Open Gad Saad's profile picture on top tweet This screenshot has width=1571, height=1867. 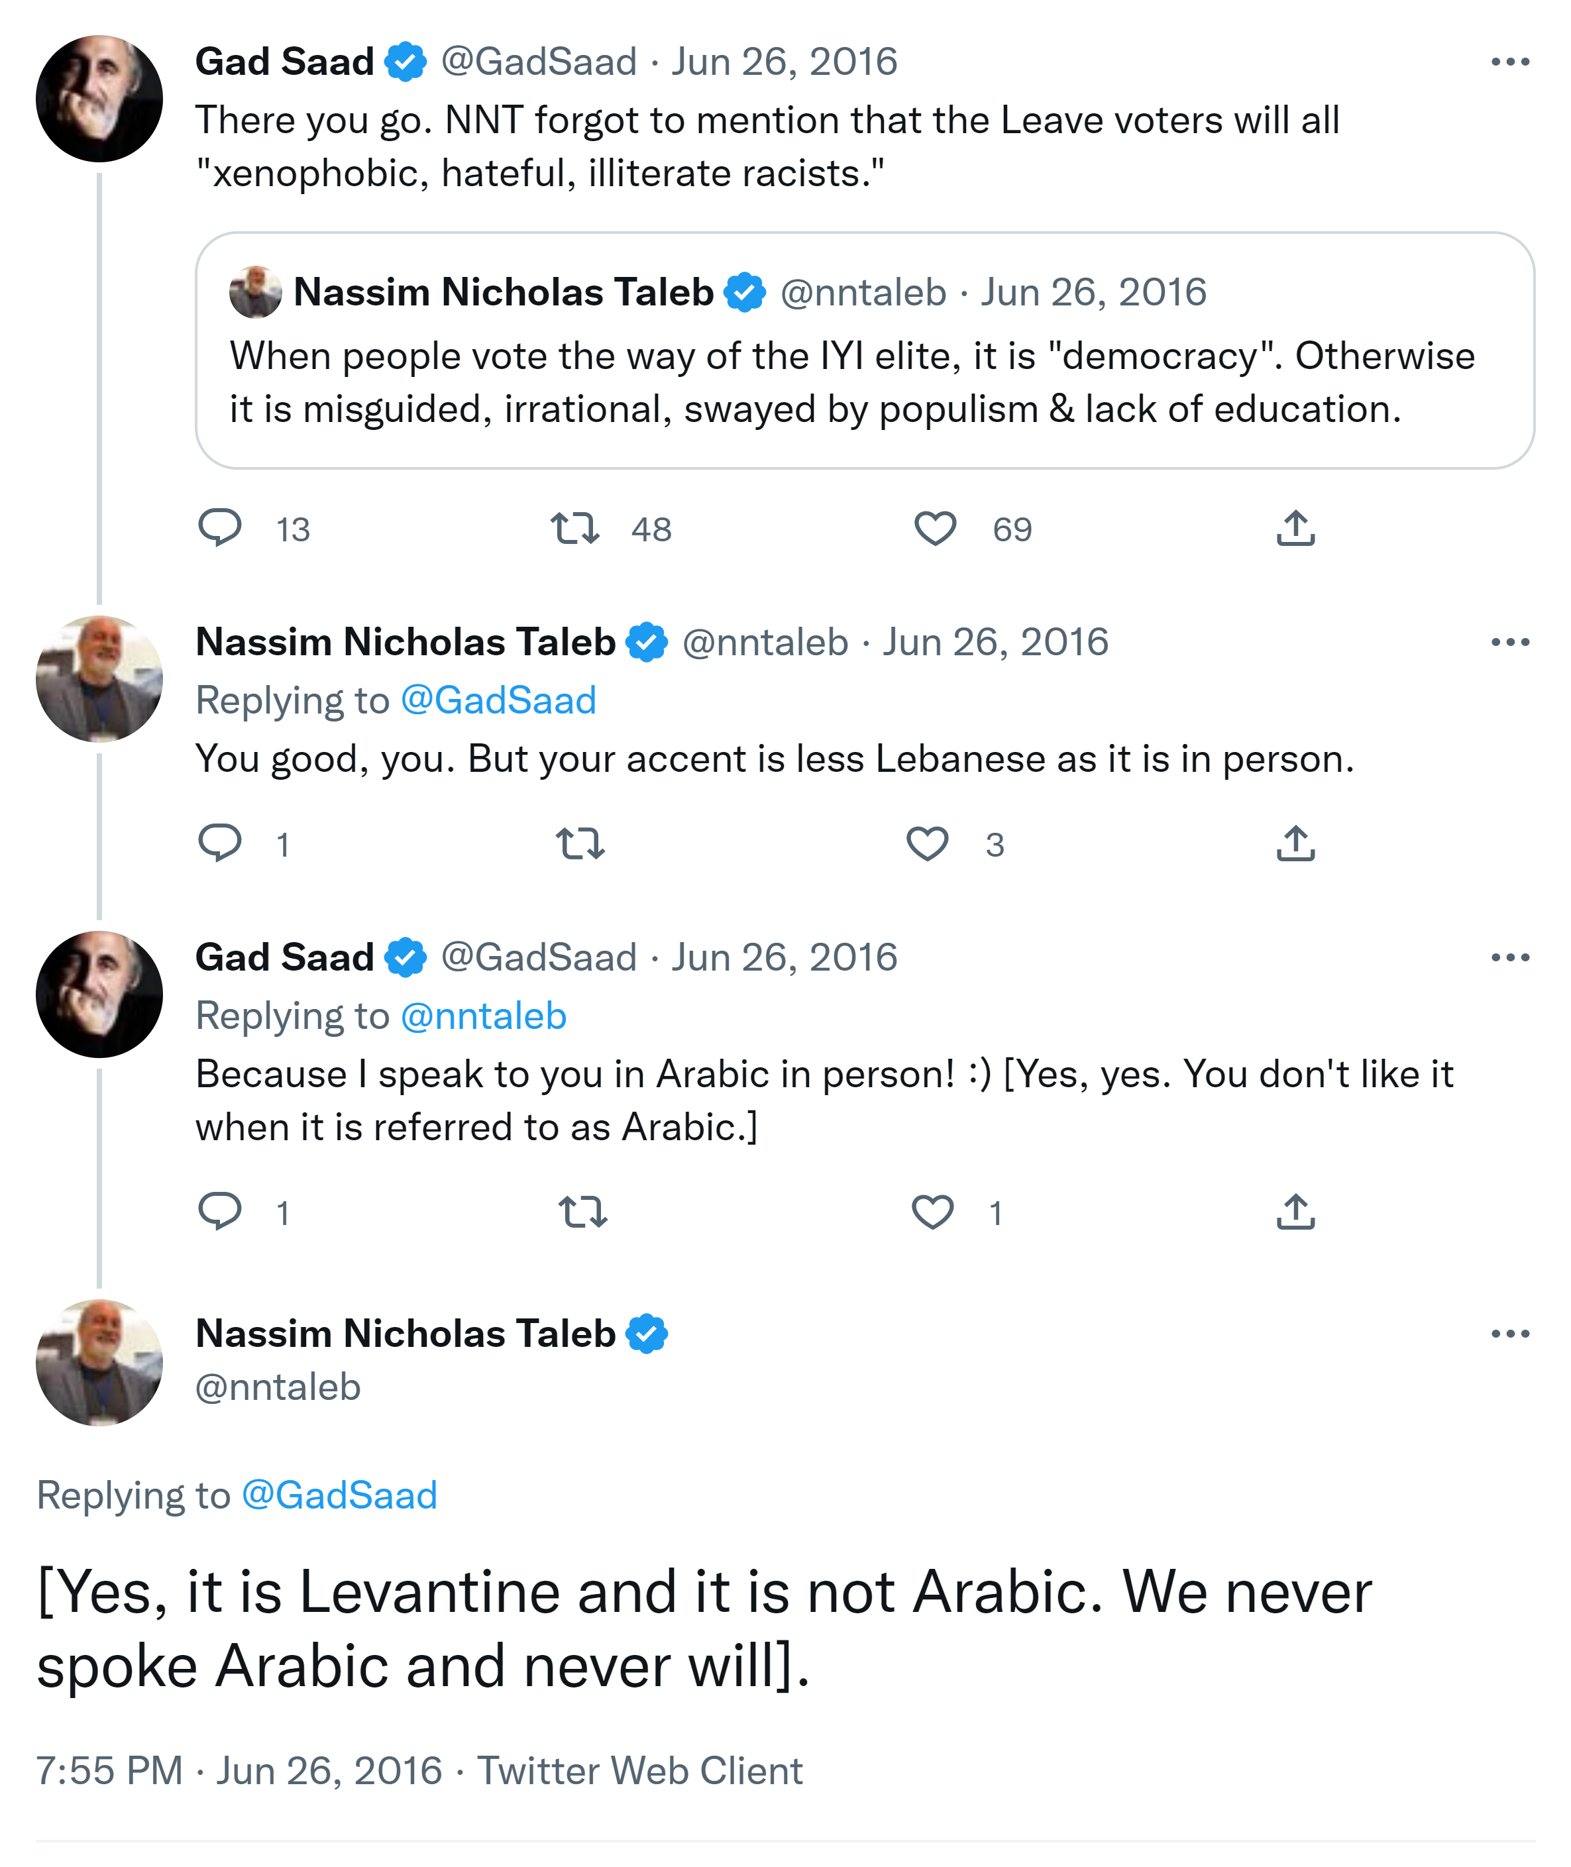pyautogui.click(x=99, y=99)
